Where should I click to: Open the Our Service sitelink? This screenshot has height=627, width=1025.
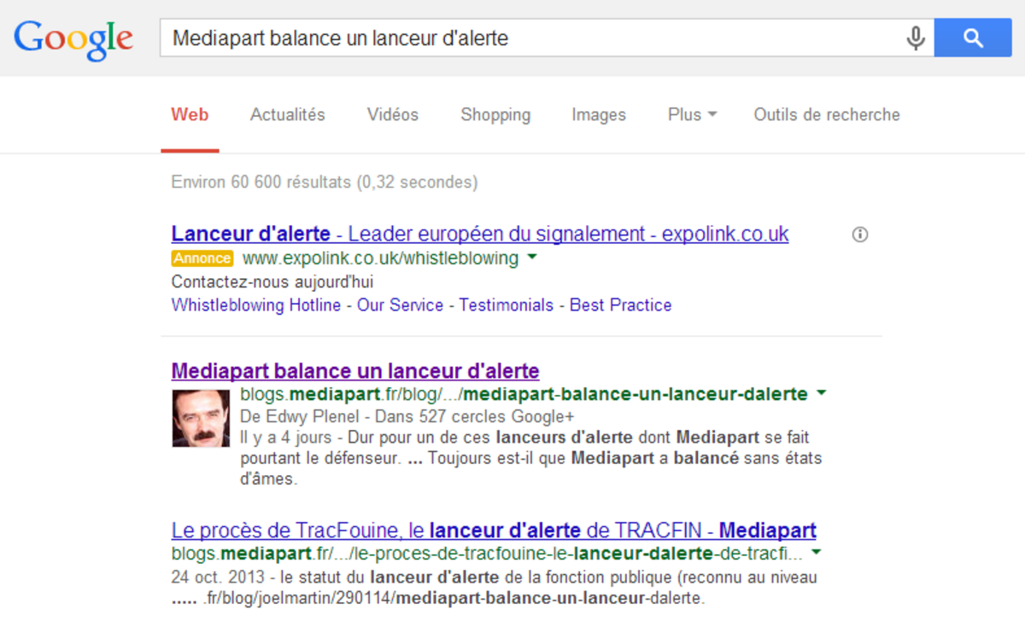pos(401,305)
